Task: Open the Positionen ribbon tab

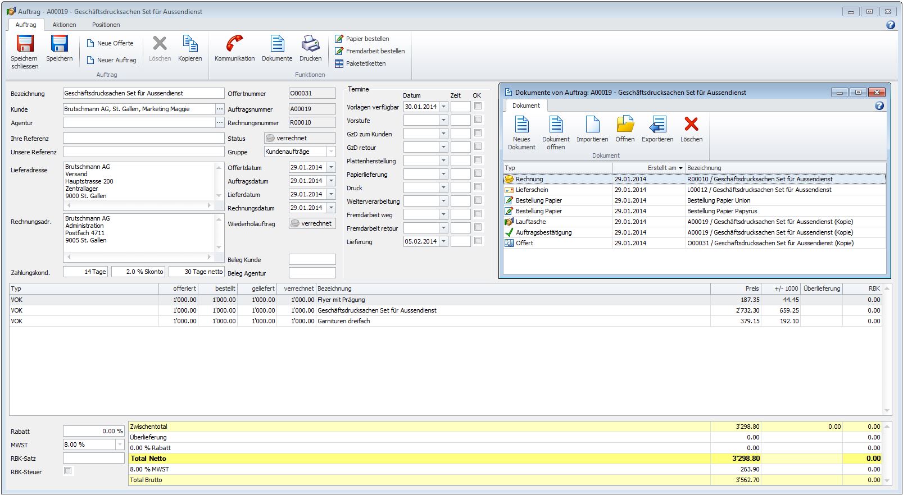Action: pos(106,25)
